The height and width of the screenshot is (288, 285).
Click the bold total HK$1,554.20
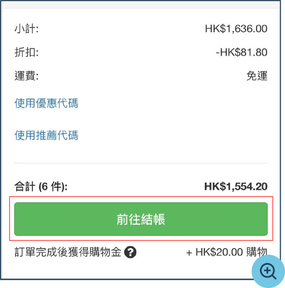coord(236,186)
